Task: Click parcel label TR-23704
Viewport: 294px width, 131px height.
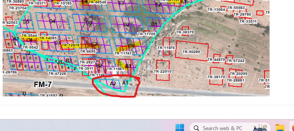Action: click(x=18, y=8)
